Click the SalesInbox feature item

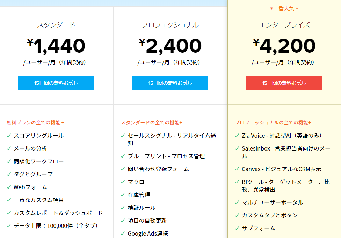pos(286,152)
